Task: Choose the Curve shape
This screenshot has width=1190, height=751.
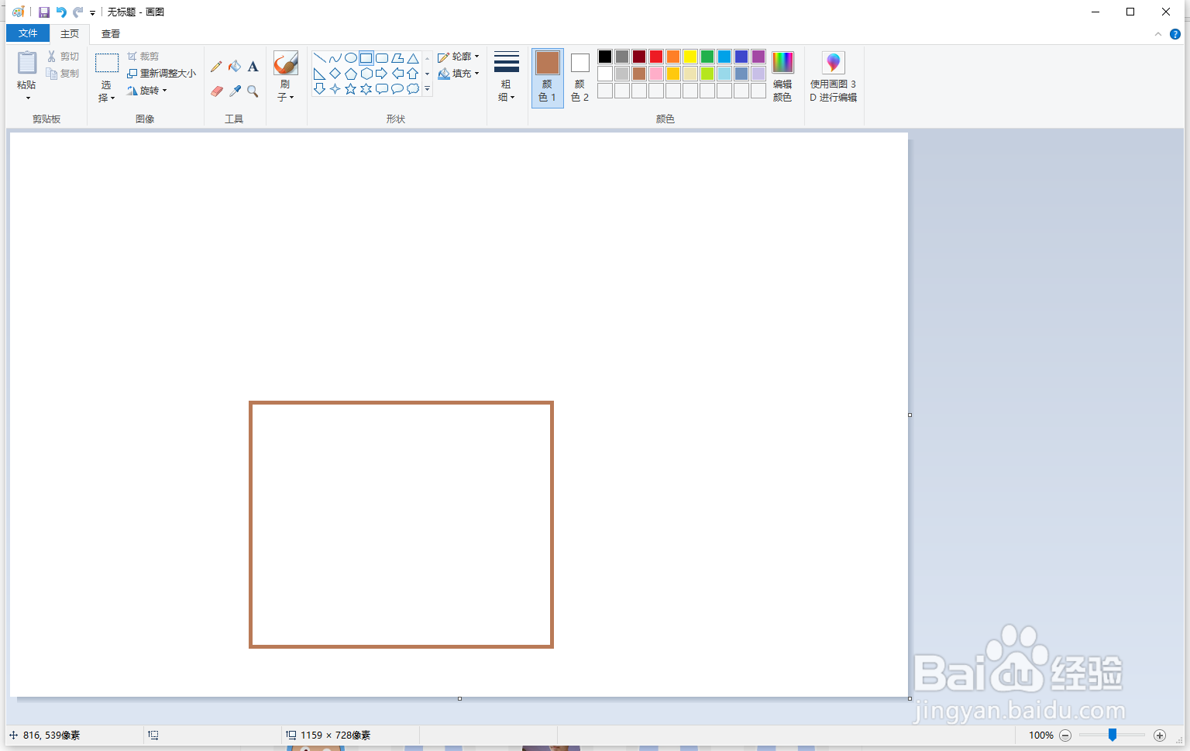Action: (x=335, y=58)
